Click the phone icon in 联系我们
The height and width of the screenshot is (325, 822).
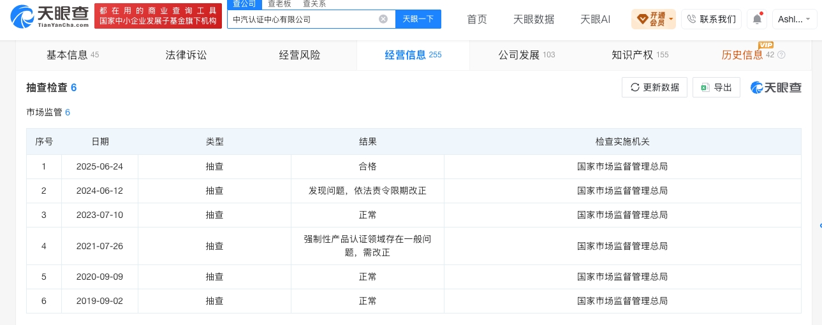[x=692, y=19]
